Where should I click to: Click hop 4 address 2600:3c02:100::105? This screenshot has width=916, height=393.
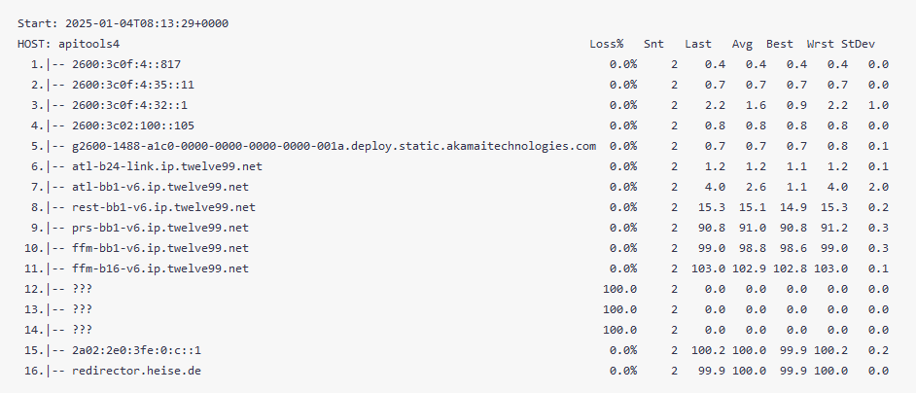click(133, 125)
